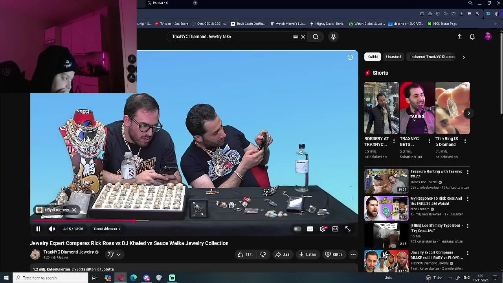Open 'My Response To Rick Ross' video
The width and height of the screenshot is (503, 283).
[436, 201]
